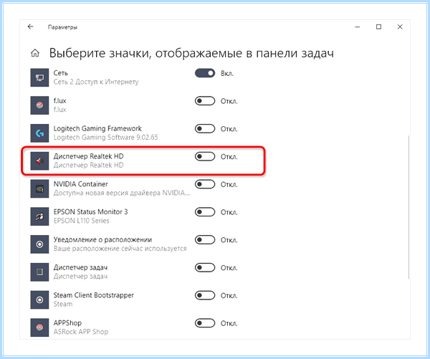Select the Steam Client Bootstrapper icon
430x359 pixels.
point(39,300)
